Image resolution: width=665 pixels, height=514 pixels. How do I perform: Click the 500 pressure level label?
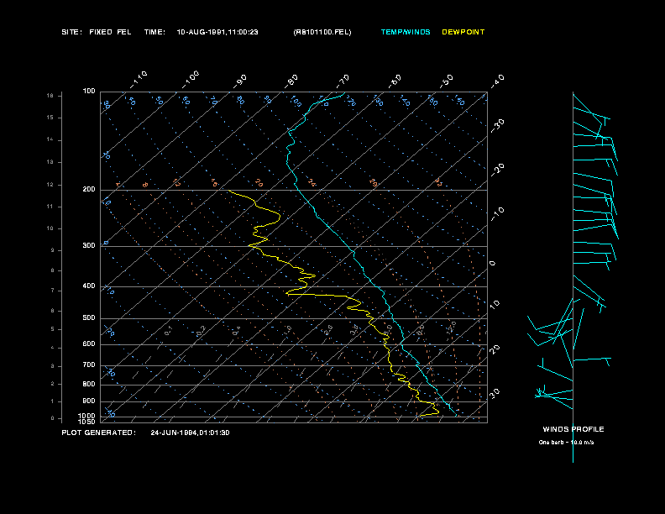click(89, 317)
